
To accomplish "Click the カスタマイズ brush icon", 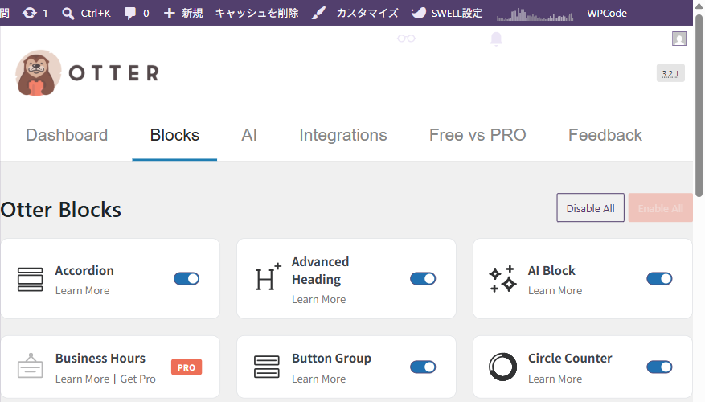I will 318,13.
